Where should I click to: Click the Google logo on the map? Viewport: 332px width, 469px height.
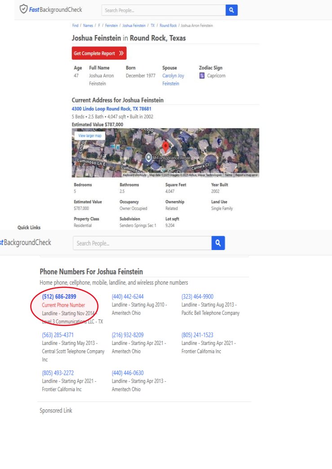click(x=166, y=169)
